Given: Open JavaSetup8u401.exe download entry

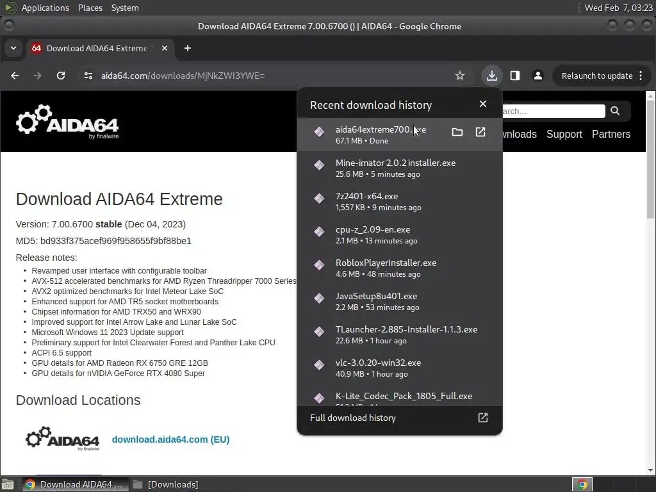Looking at the screenshot, I should tap(399, 301).
